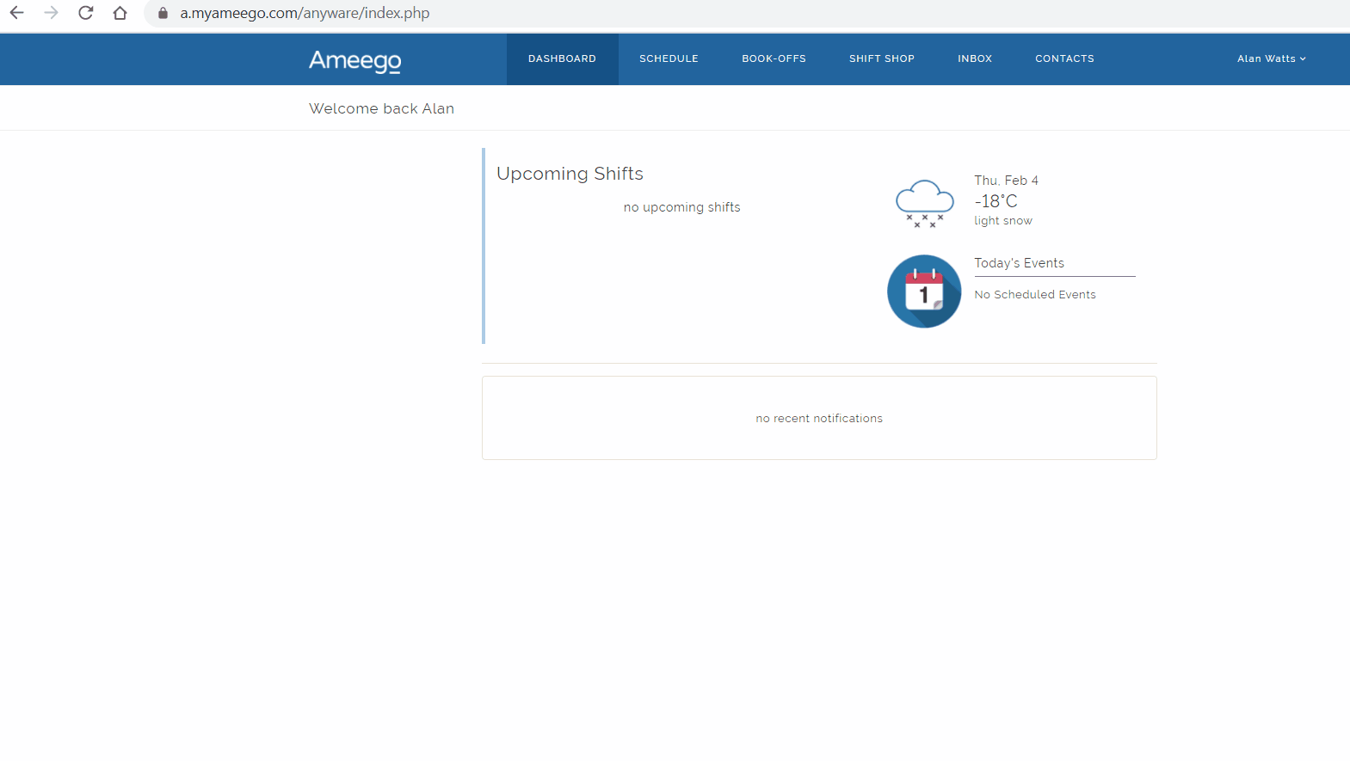Open the Dashboard tab

[x=562, y=58]
